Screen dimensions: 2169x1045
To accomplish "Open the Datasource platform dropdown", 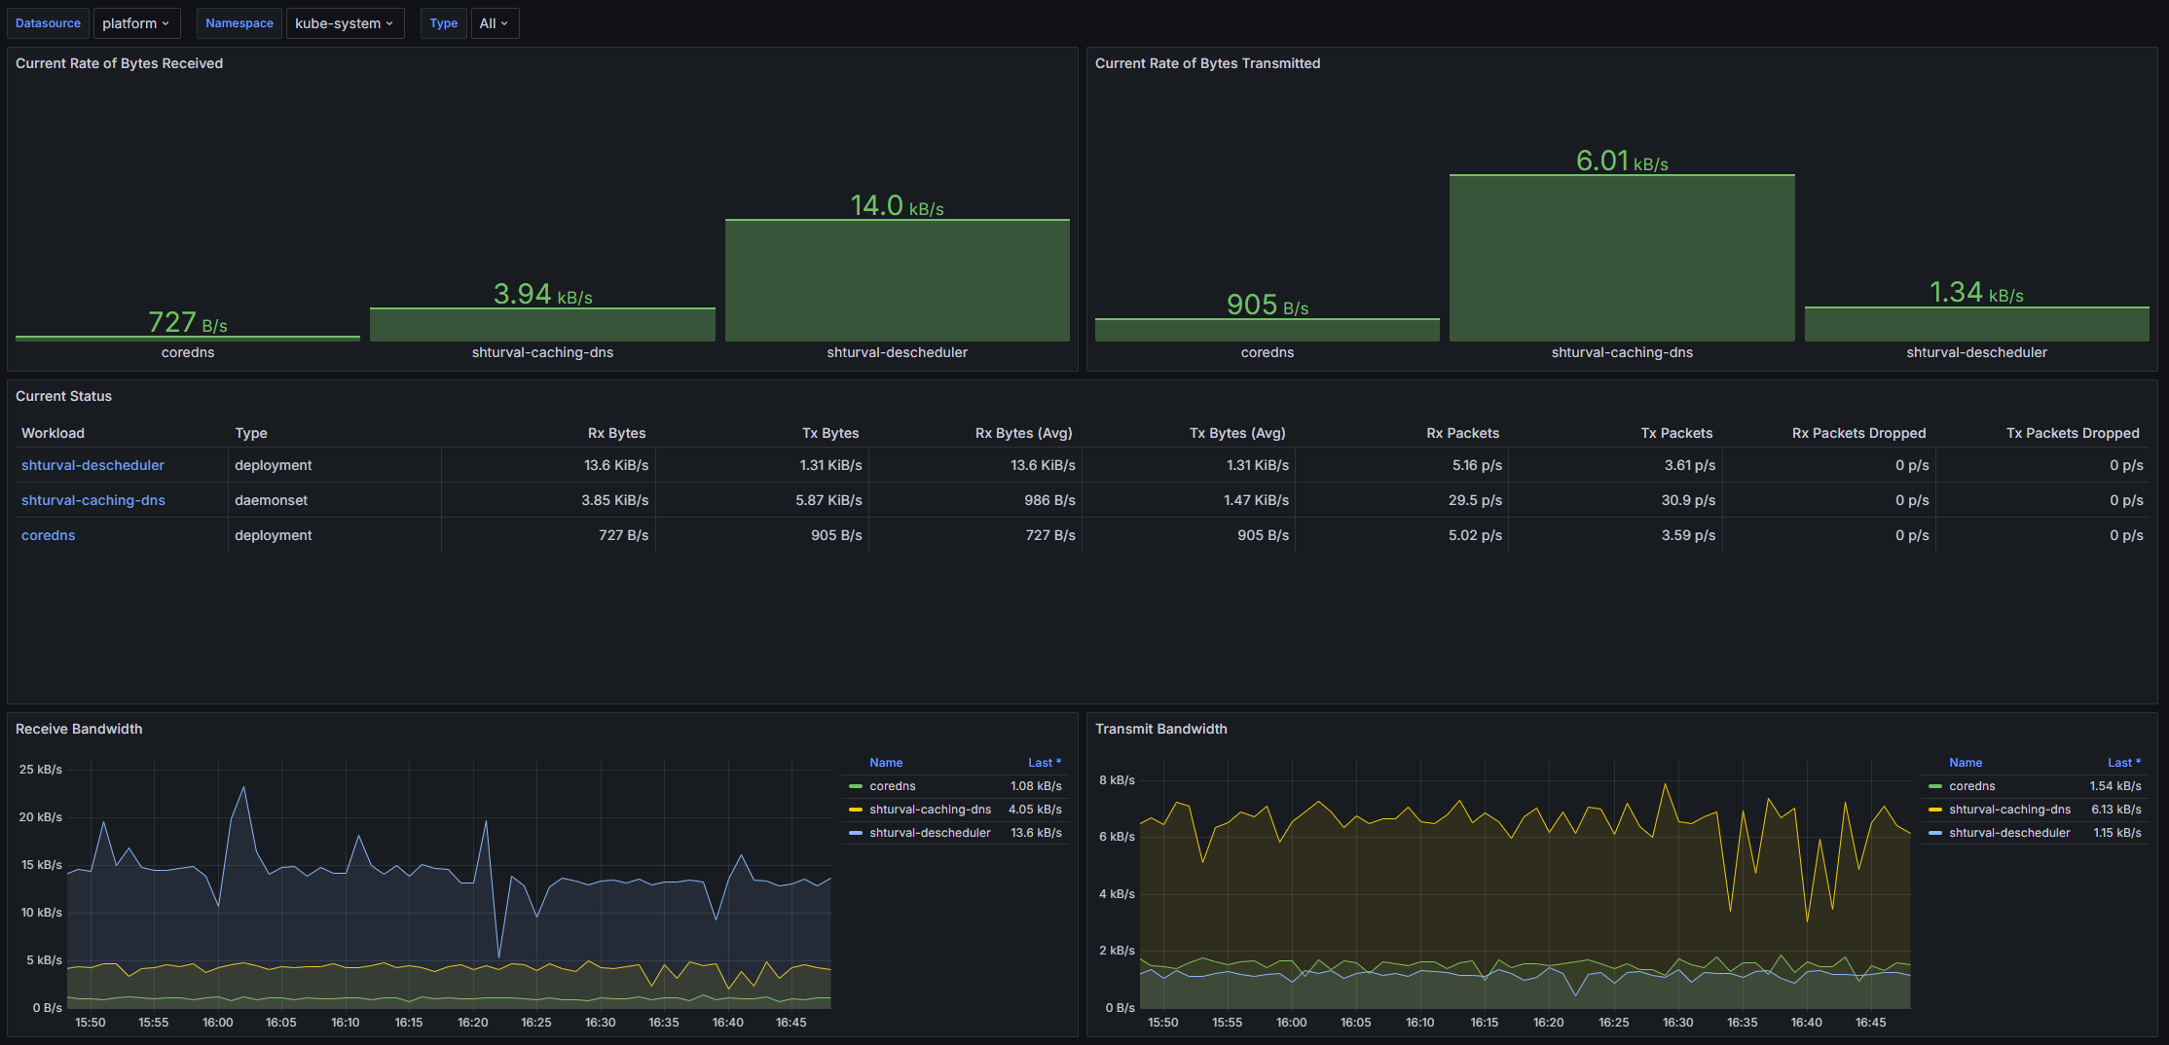I will pyautogui.click(x=136, y=23).
